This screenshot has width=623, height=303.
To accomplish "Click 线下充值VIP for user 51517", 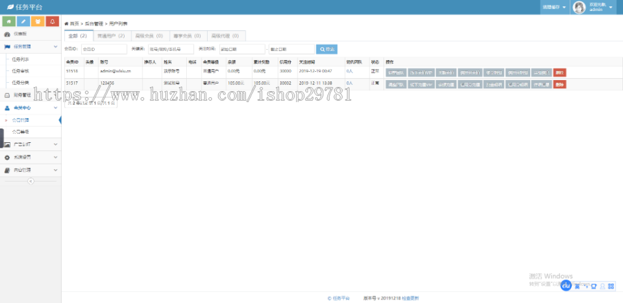I will pyautogui.click(x=421, y=84).
